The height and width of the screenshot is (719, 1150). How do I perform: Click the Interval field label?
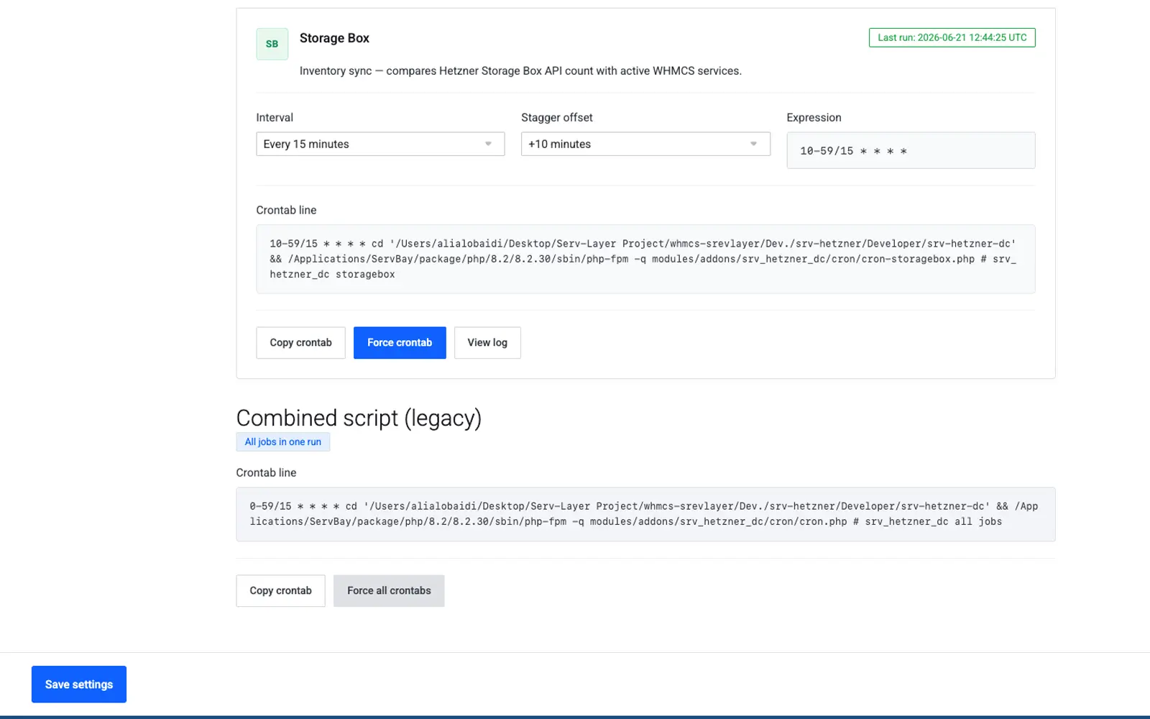pos(275,117)
